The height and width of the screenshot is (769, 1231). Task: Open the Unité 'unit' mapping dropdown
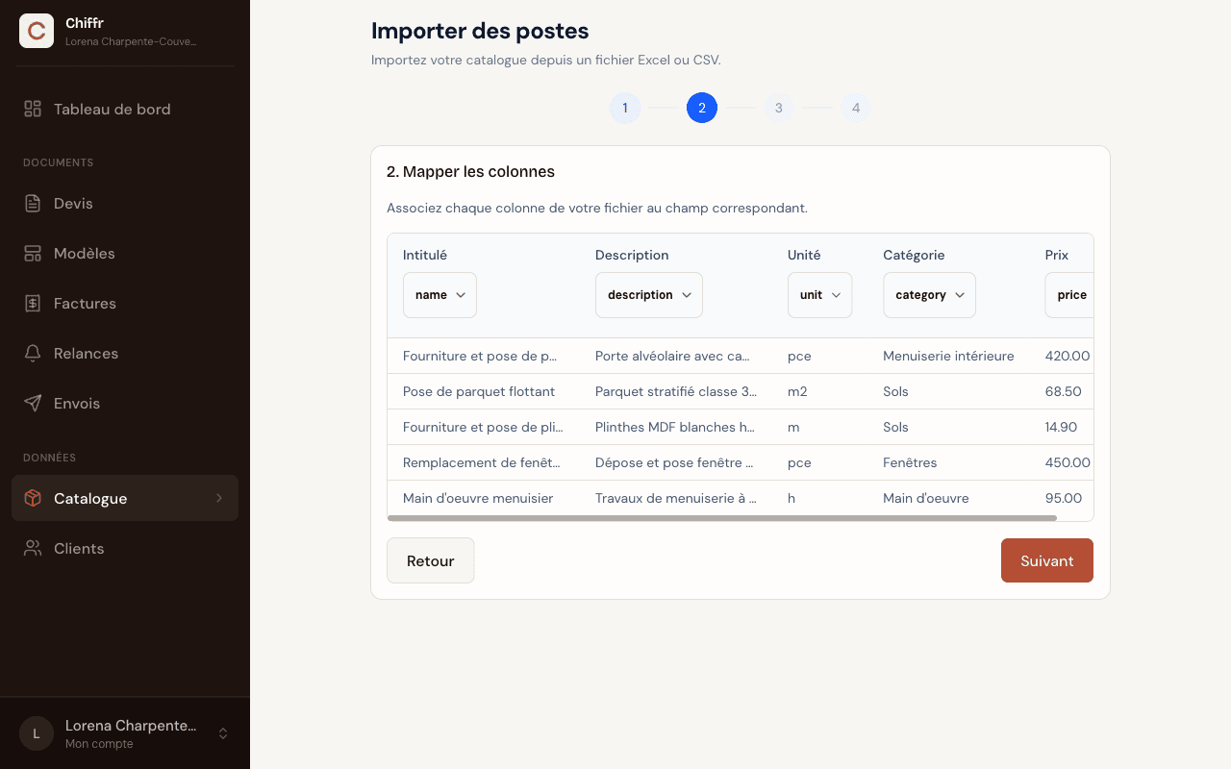click(x=819, y=295)
